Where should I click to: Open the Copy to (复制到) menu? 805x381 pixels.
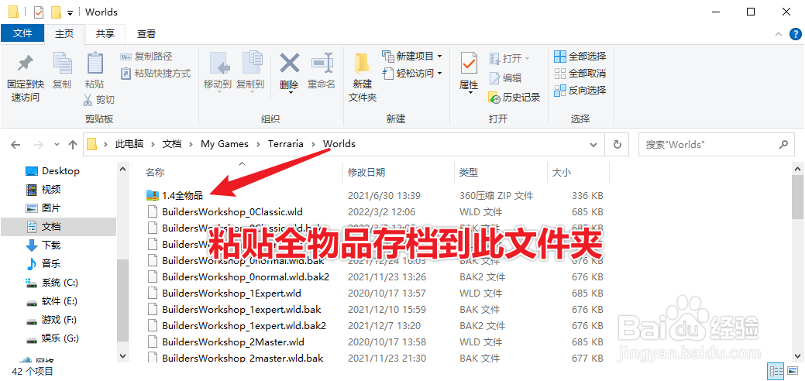(x=250, y=72)
